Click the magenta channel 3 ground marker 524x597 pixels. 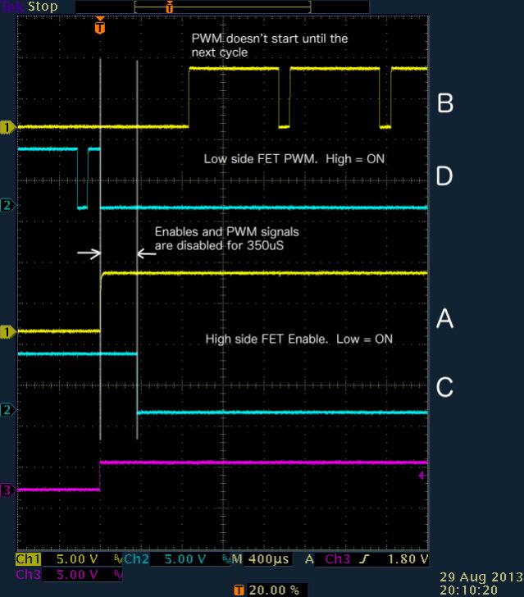pyautogui.click(x=7, y=490)
